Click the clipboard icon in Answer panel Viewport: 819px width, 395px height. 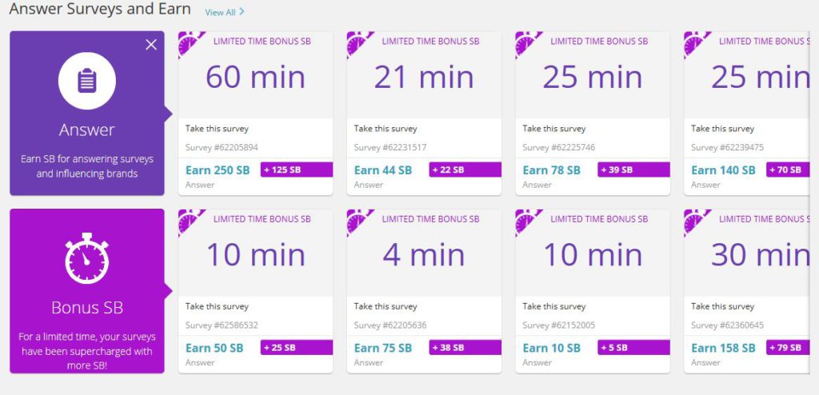[86, 81]
